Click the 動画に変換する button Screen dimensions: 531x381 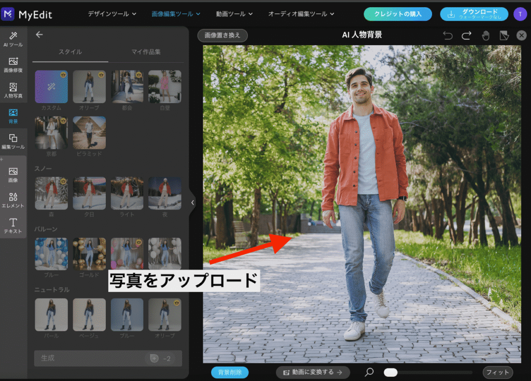[x=313, y=372]
